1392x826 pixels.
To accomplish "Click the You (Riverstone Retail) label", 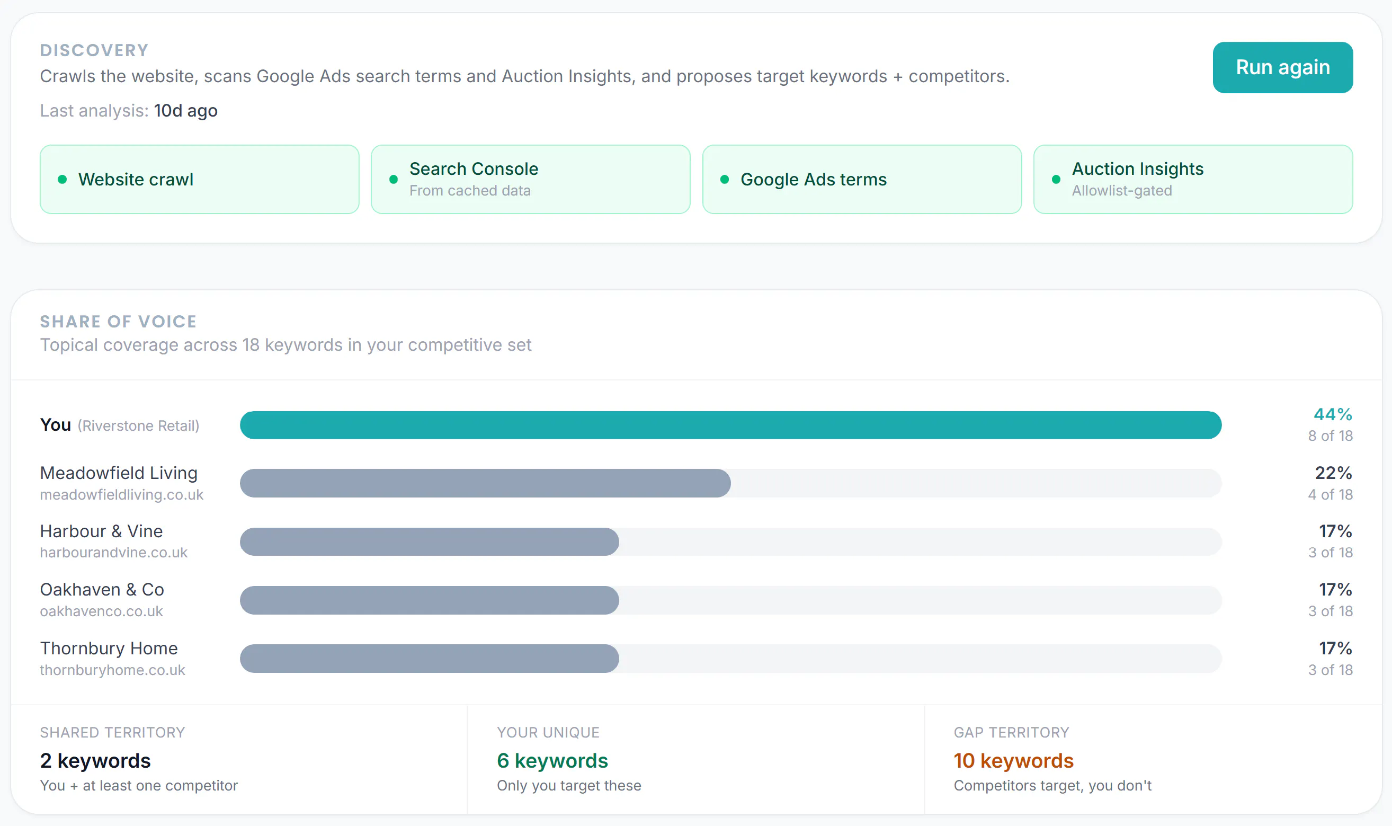I will point(120,425).
